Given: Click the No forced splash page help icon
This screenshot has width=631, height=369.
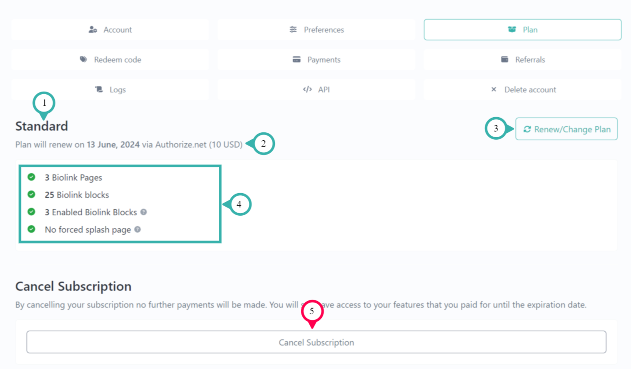Looking at the screenshot, I should (x=138, y=229).
